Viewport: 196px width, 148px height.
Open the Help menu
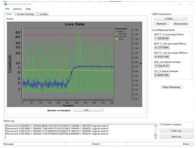28,9
